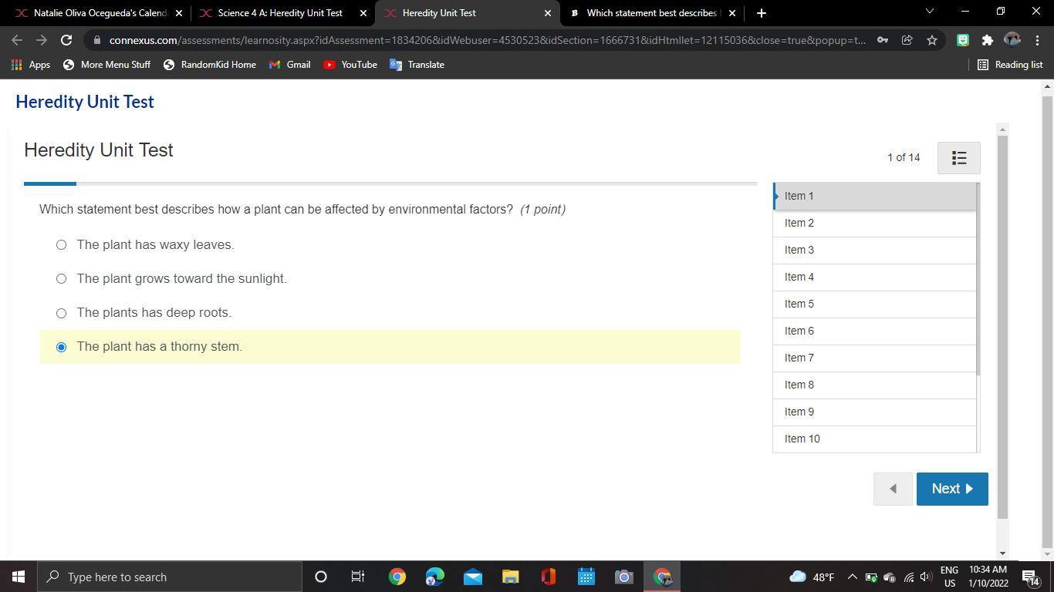Open Translate bookmark
This screenshot has height=592, width=1054.
point(417,65)
